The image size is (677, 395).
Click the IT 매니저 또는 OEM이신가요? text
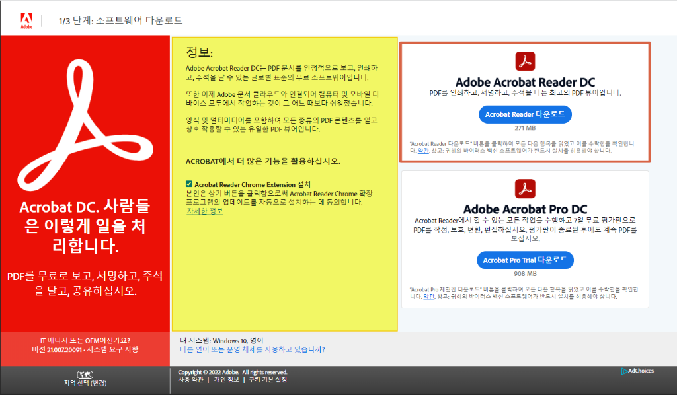[85, 341]
